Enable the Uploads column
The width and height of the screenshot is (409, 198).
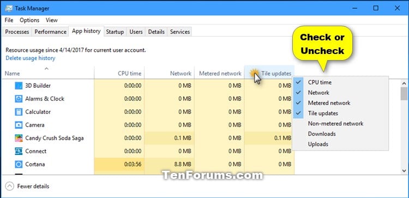(341, 144)
